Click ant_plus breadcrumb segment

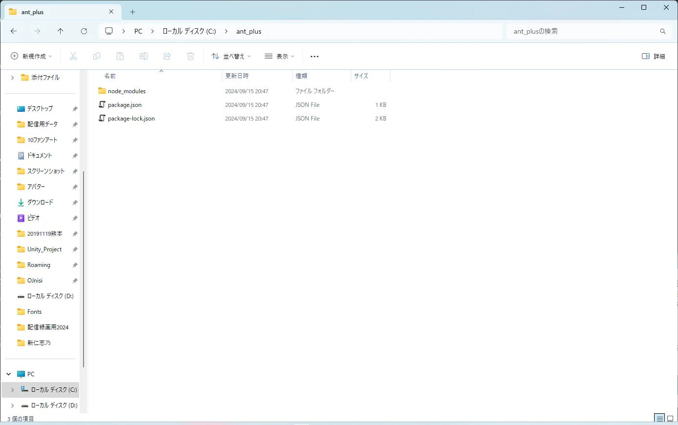point(249,31)
